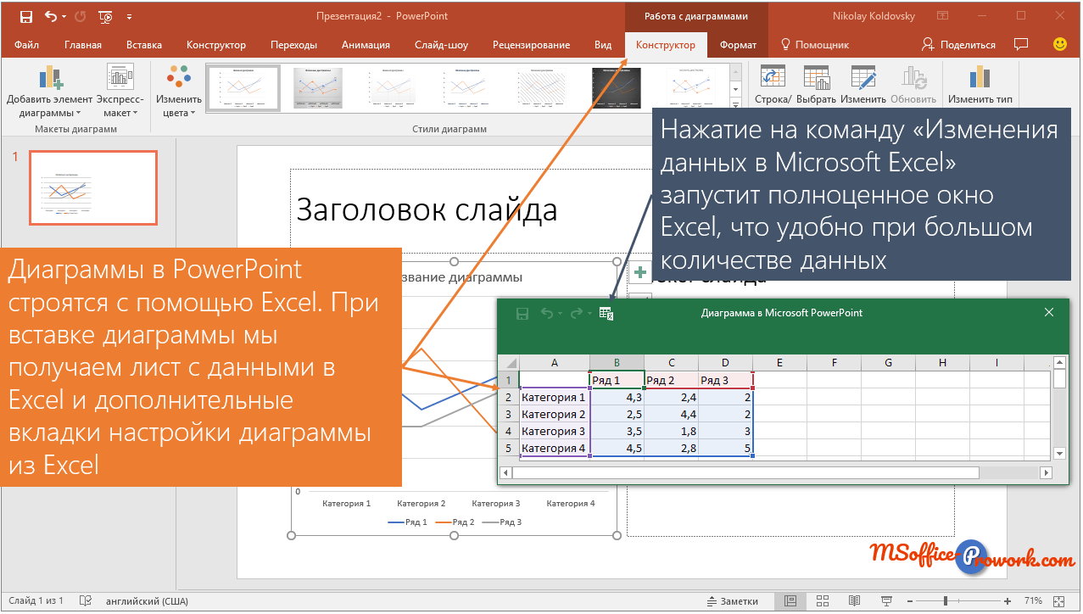Screen dimensions: 1083x614
Task: Open 'Edit data in Microsoft Excel' icon
Action: coord(606,314)
